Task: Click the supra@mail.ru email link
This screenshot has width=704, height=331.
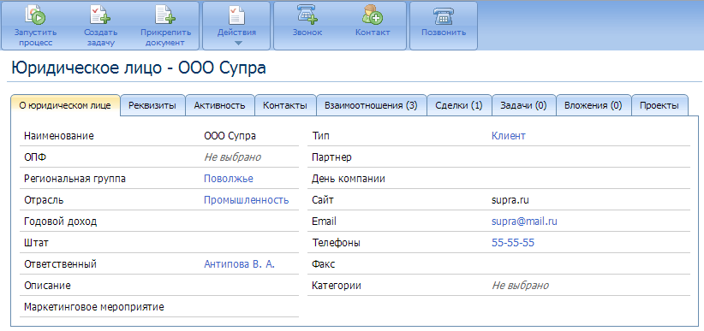Action: click(x=525, y=222)
